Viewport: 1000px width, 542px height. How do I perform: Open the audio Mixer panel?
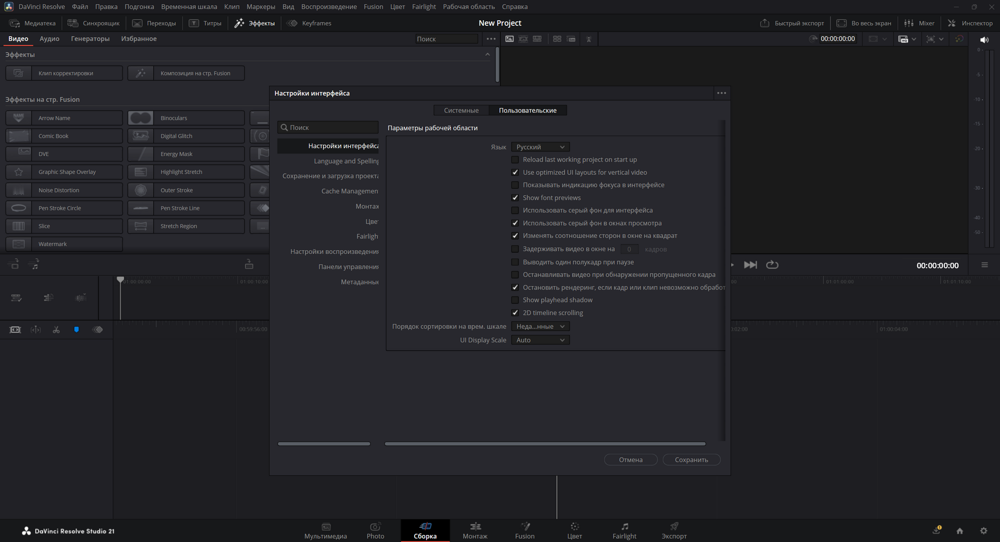pyautogui.click(x=919, y=23)
